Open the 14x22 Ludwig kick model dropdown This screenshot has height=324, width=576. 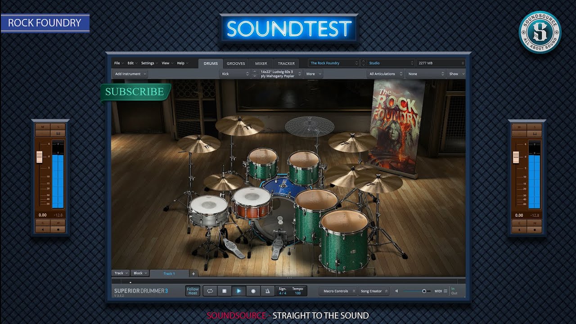[x=281, y=74]
